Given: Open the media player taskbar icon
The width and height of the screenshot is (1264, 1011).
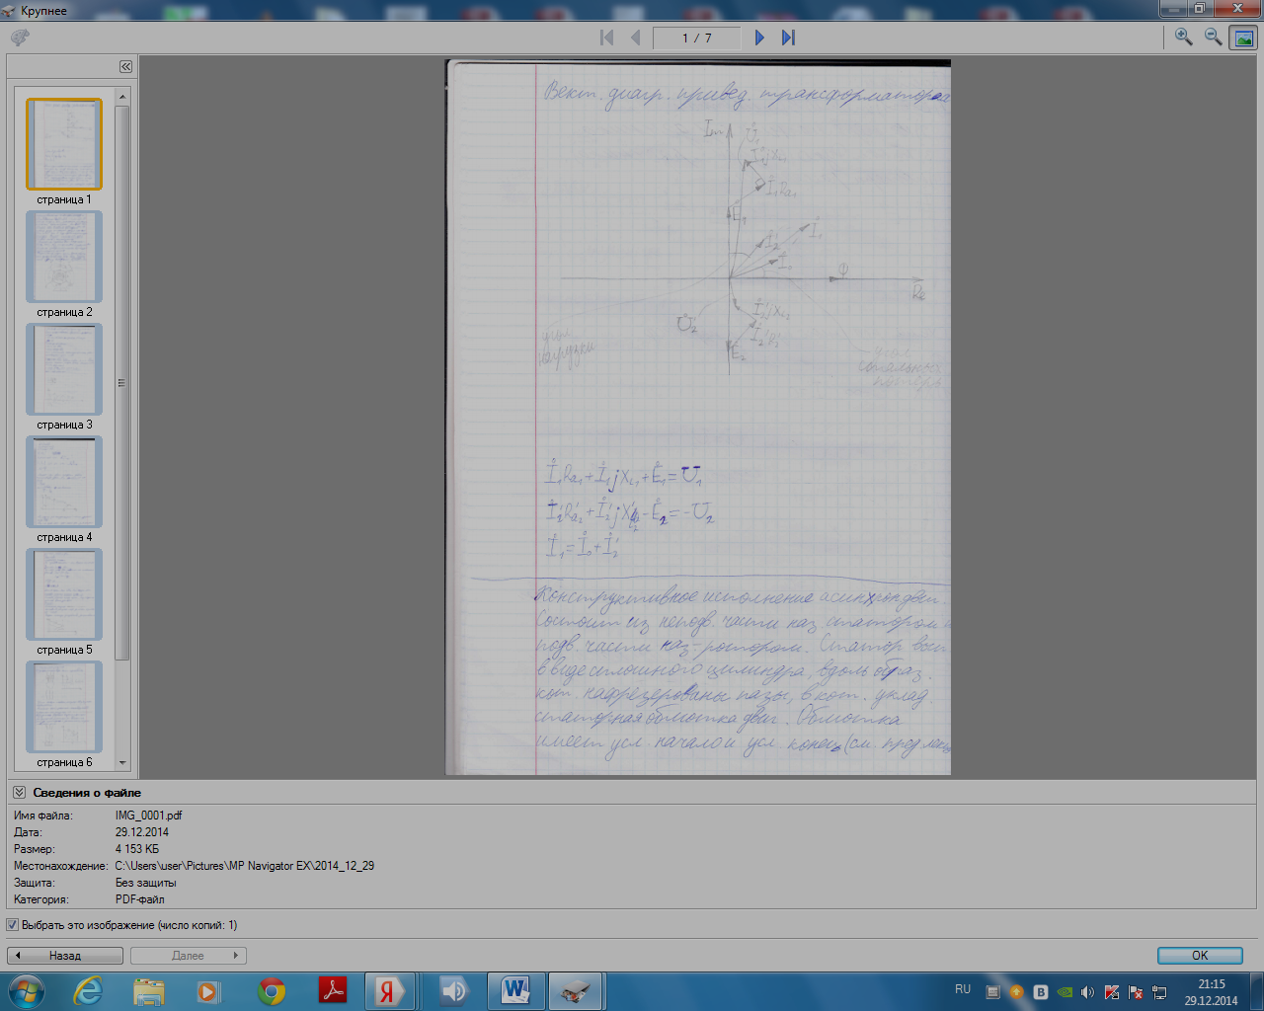Looking at the screenshot, I should coord(208,991).
